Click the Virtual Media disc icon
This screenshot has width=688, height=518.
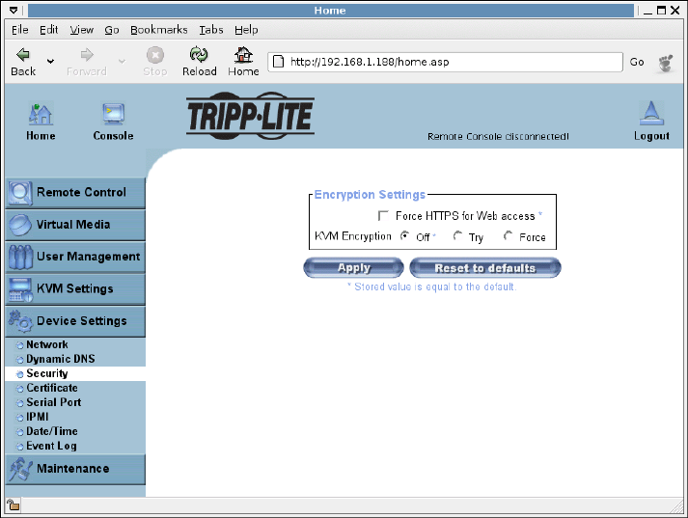(19, 225)
